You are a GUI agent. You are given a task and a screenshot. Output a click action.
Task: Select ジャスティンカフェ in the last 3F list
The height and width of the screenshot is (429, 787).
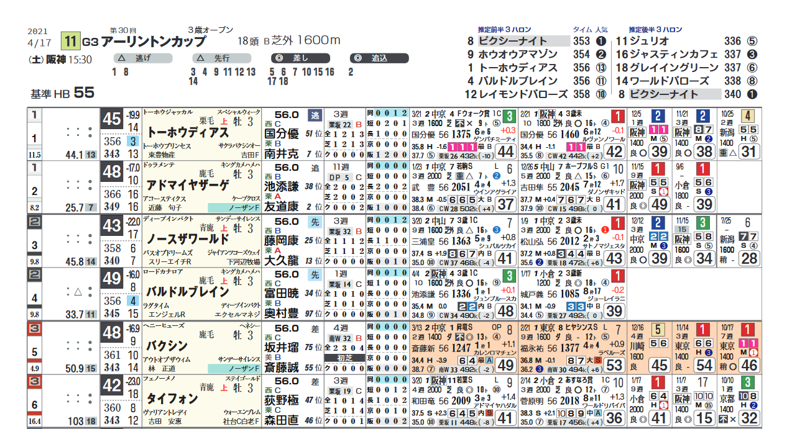tap(674, 54)
